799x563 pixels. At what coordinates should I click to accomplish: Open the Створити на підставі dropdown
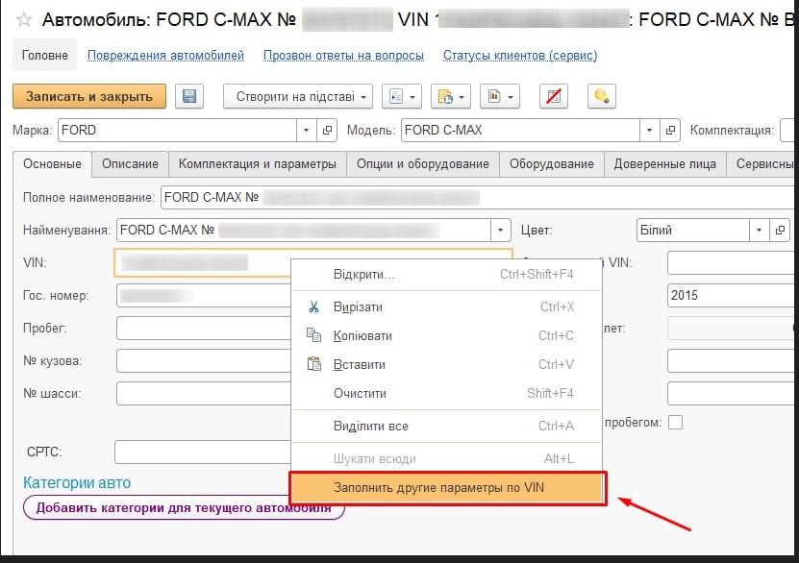pyautogui.click(x=298, y=96)
